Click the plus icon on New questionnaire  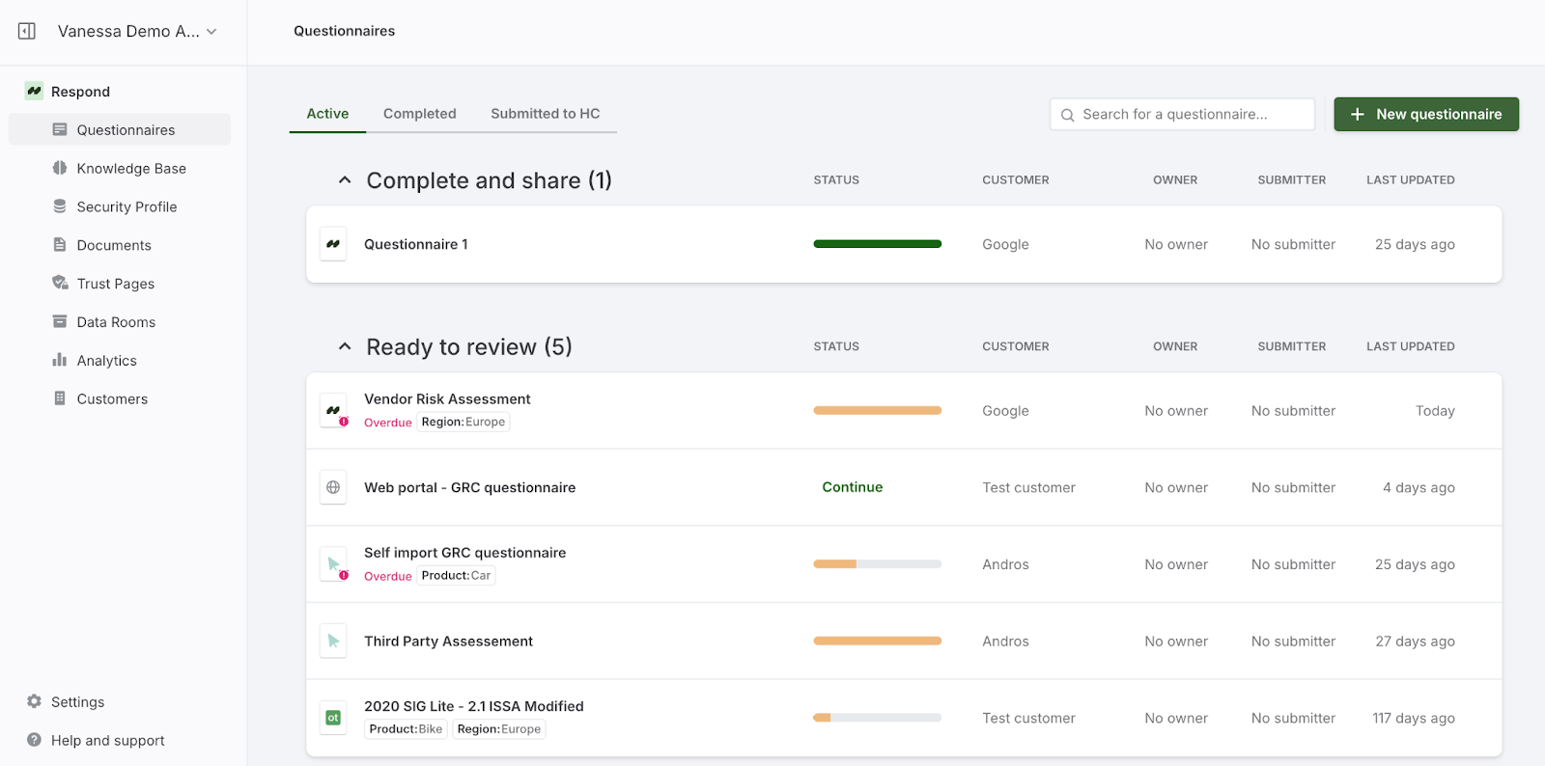point(1358,114)
